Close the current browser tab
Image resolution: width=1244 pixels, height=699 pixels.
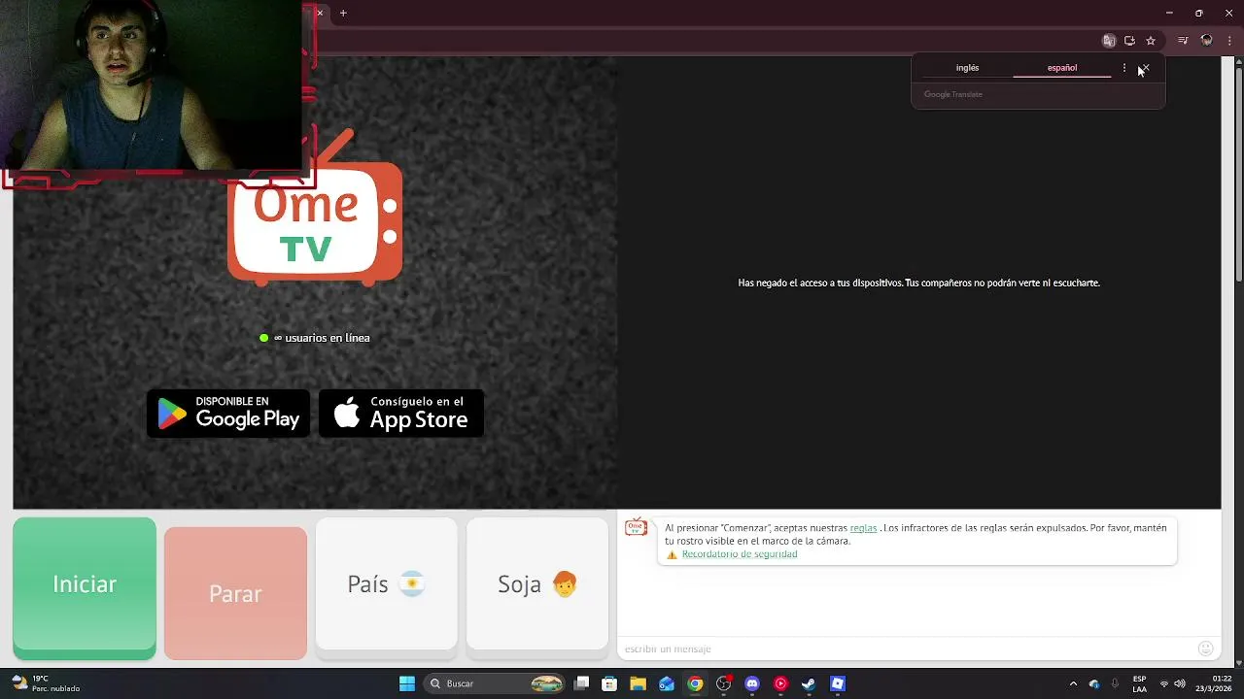click(320, 13)
